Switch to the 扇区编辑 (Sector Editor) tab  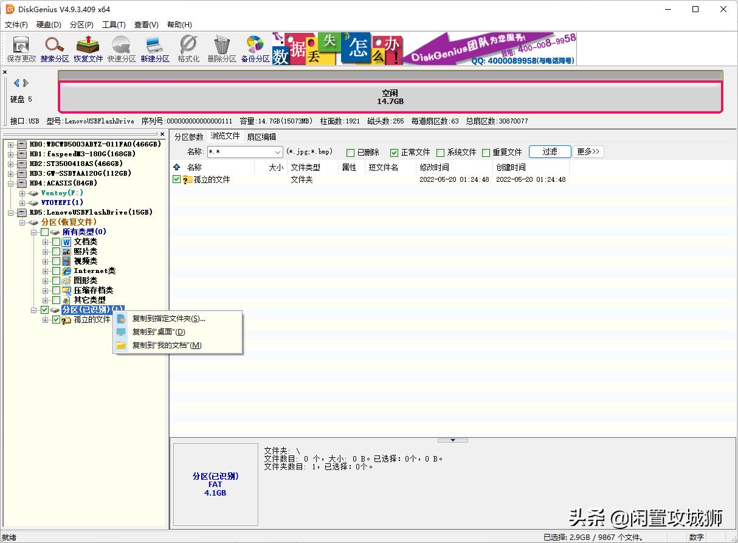pyautogui.click(x=261, y=137)
